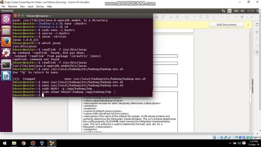Click the VirtualBox USB status icon
Viewport: 261px width, 147px height.
229,137
